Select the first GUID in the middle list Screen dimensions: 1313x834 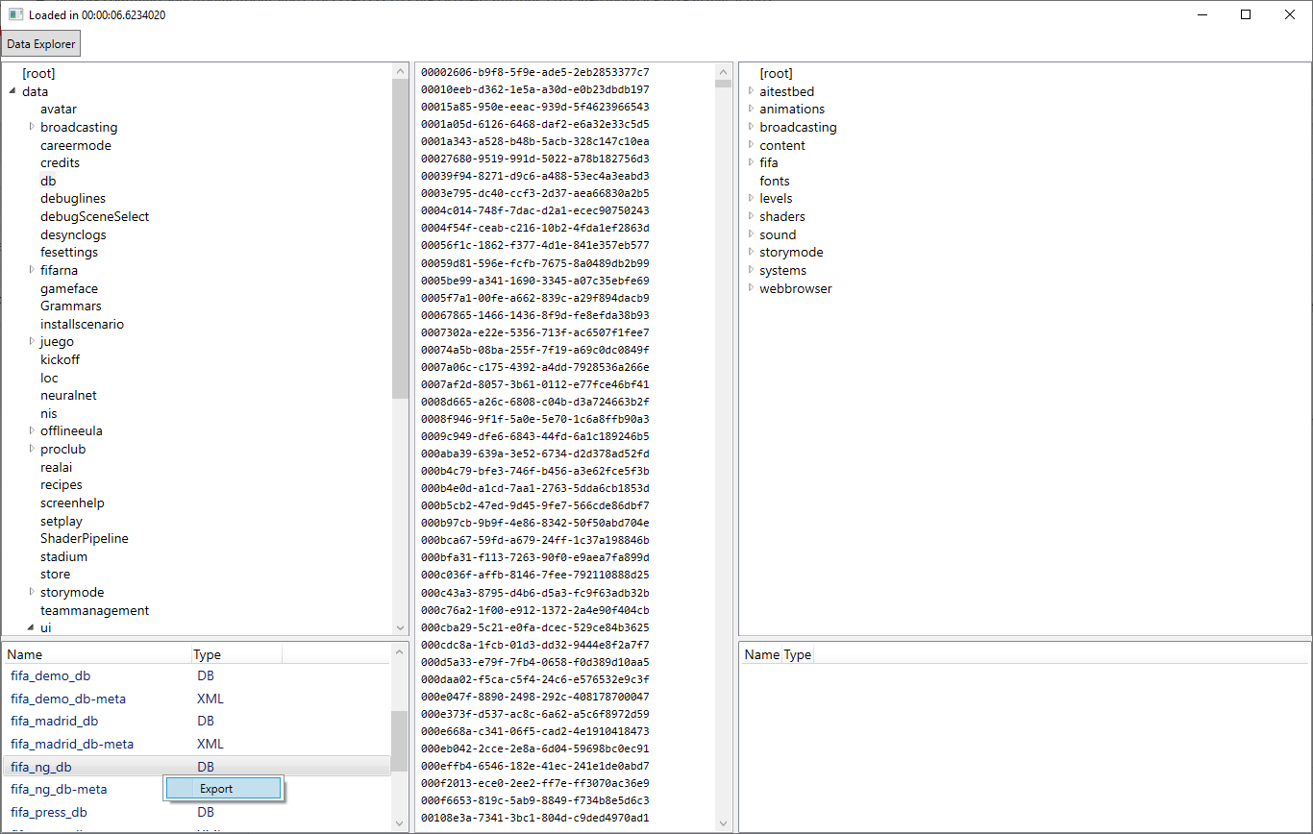(x=535, y=71)
